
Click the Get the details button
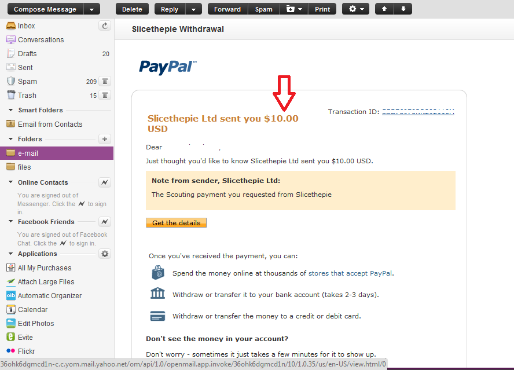coord(176,223)
